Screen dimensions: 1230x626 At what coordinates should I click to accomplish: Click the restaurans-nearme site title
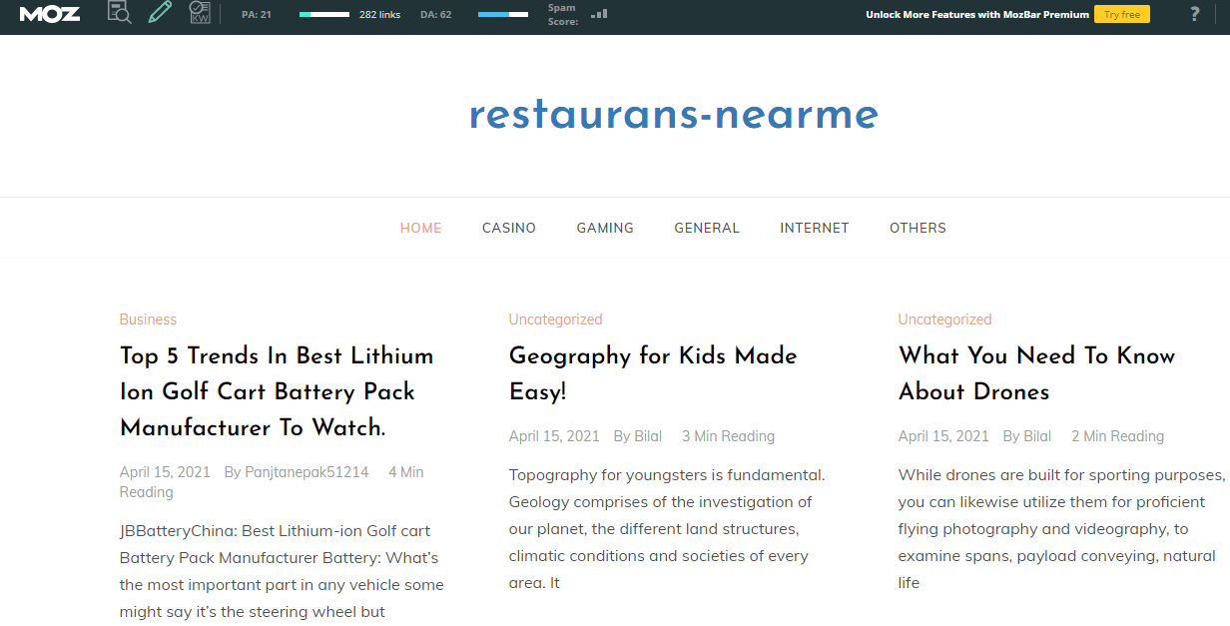674,115
